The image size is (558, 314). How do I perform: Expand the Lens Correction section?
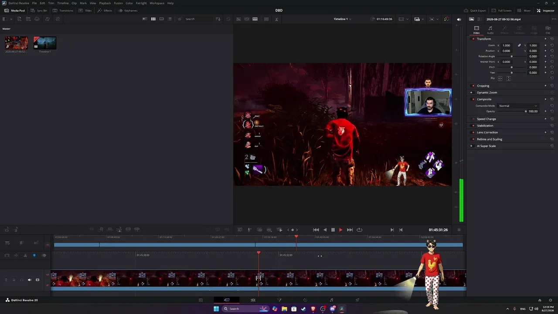point(487,133)
